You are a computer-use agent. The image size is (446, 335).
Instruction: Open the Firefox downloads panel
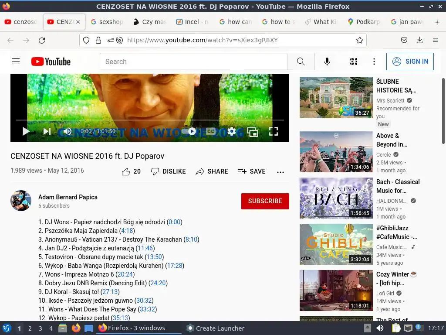click(x=419, y=40)
